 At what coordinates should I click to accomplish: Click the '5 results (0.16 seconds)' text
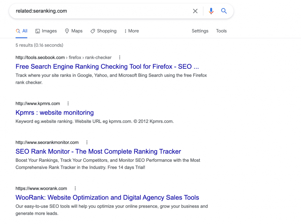tap(39, 45)
